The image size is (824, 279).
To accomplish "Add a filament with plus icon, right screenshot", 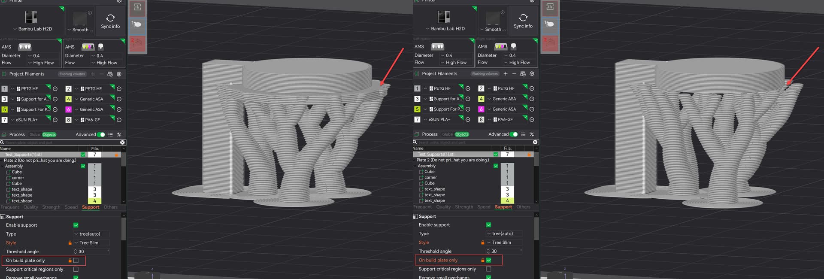I will (x=506, y=73).
